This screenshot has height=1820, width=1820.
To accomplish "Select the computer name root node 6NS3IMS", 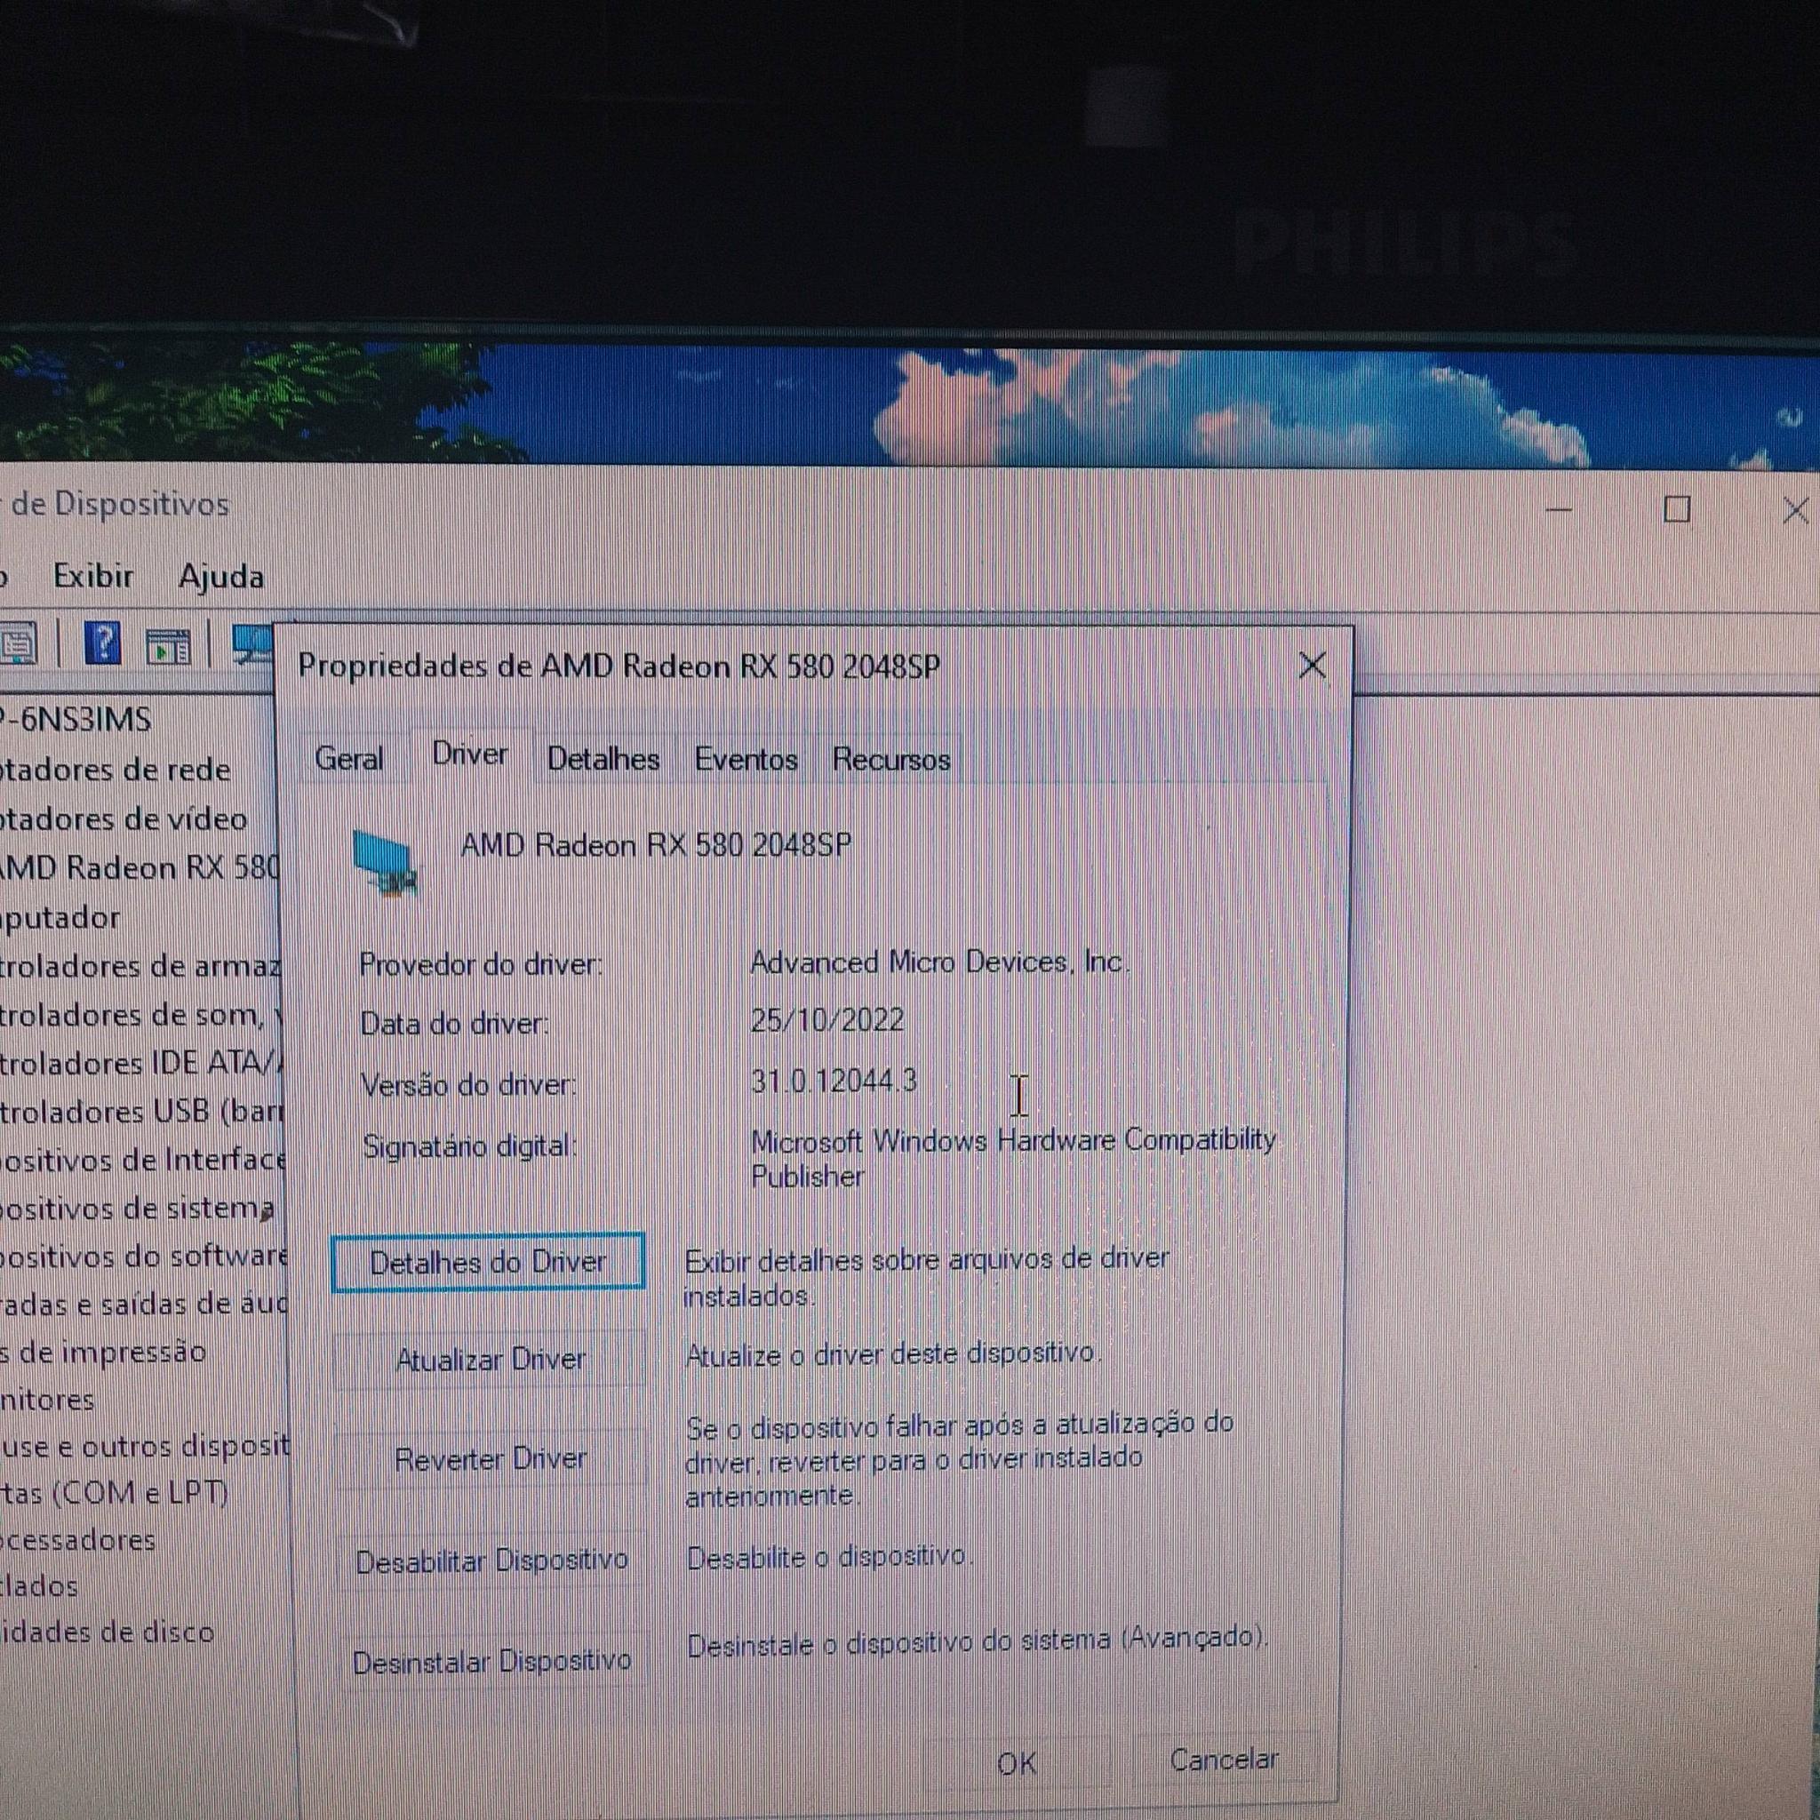I will tap(76, 720).
